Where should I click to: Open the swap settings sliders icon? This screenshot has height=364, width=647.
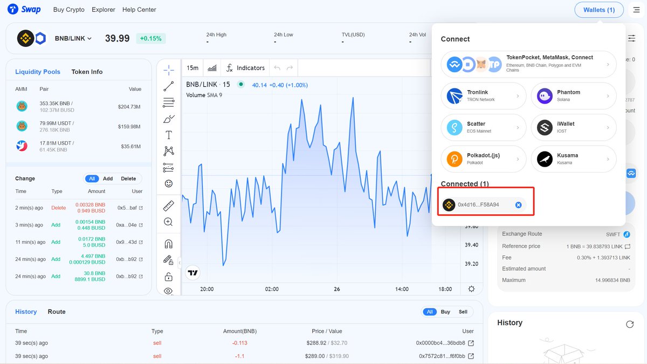click(x=631, y=38)
